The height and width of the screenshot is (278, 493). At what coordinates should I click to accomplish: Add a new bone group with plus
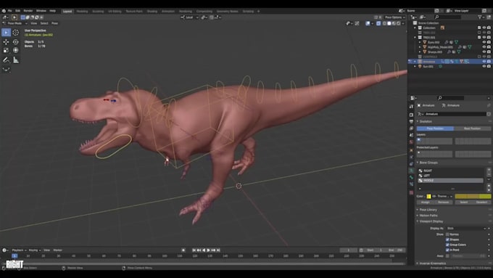489,170
